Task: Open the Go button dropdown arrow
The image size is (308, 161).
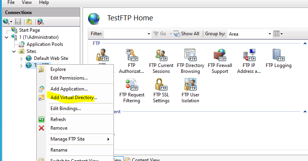Action: 171,34
